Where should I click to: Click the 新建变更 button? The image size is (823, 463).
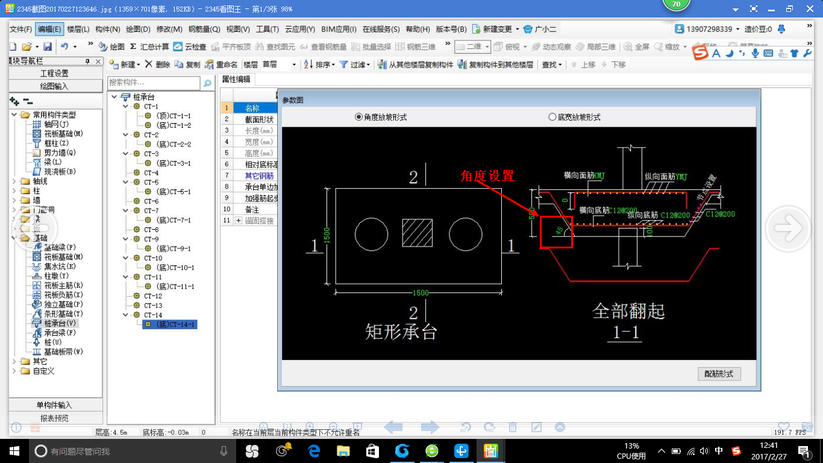point(495,29)
